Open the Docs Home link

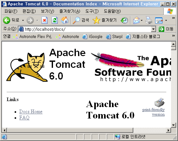31,112
